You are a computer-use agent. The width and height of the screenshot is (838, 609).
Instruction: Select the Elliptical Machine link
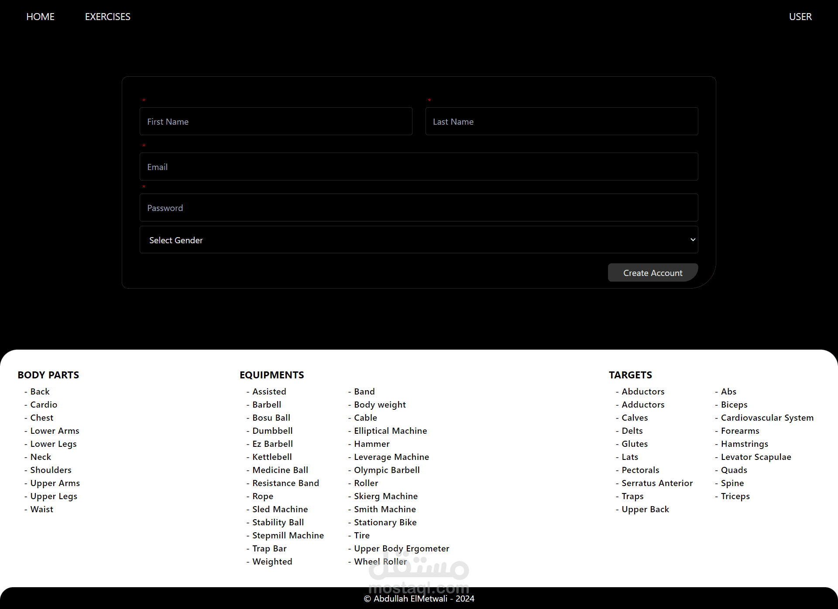point(390,431)
